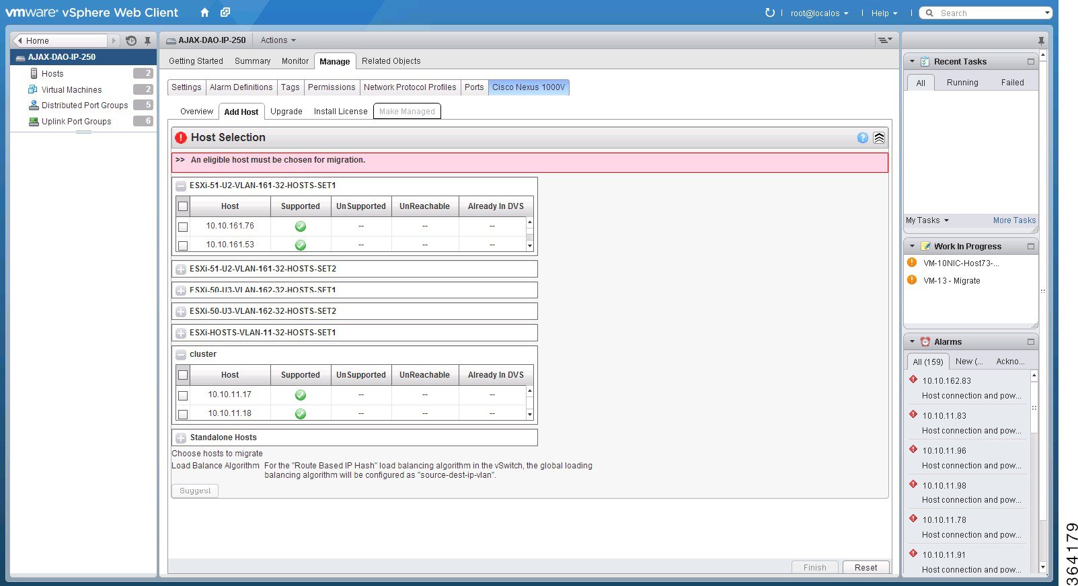Click the Suggest button
This screenshot has height=586, width=1078.
195,491
